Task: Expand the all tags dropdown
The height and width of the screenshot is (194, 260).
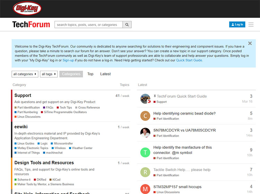Action: 49,74
